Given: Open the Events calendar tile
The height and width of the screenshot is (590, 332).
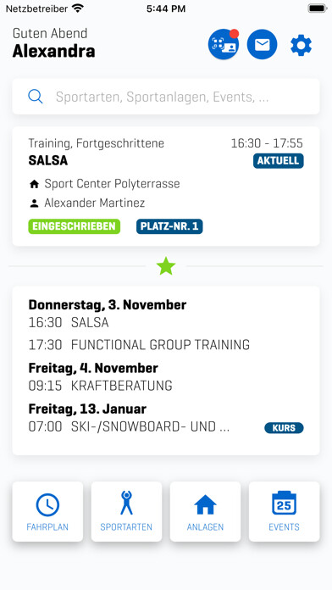Looking at the screenshot, I should [x=285, y=511].
